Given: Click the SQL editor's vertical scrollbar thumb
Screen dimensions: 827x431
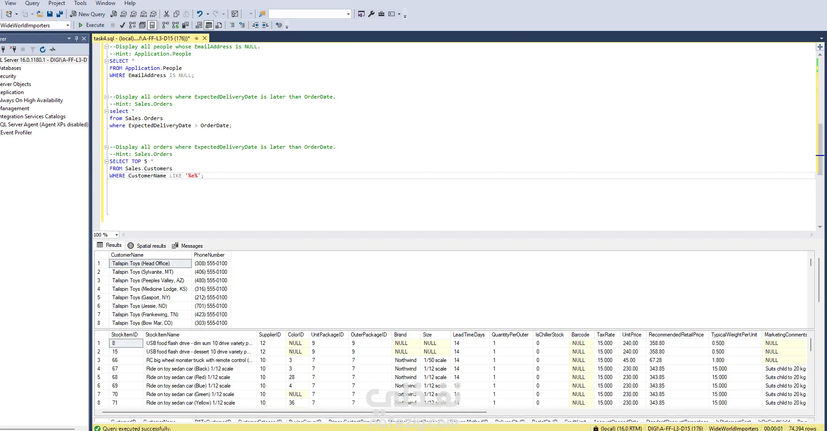Looking at the screenshot, I should point(820,149).
